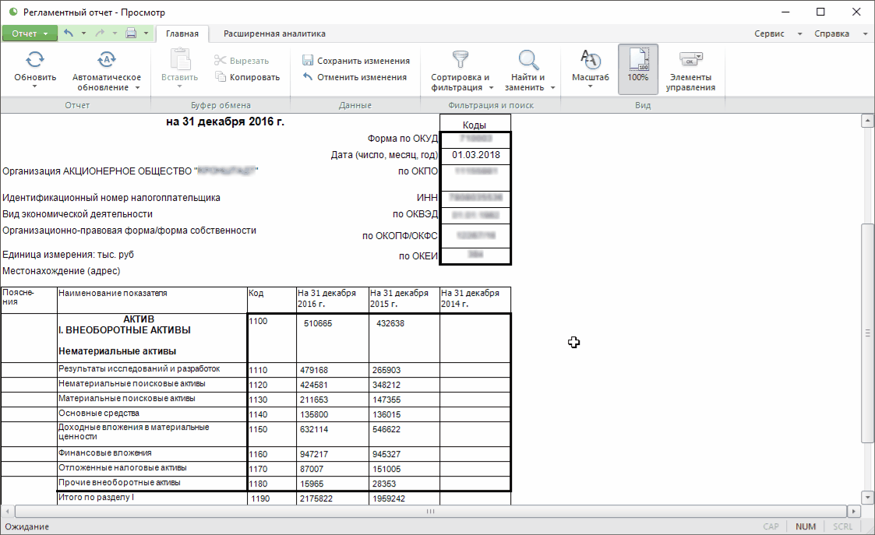Open Сортировка и фильтрация funnel icon
The image size is (875, 535).
click(460, 59)
